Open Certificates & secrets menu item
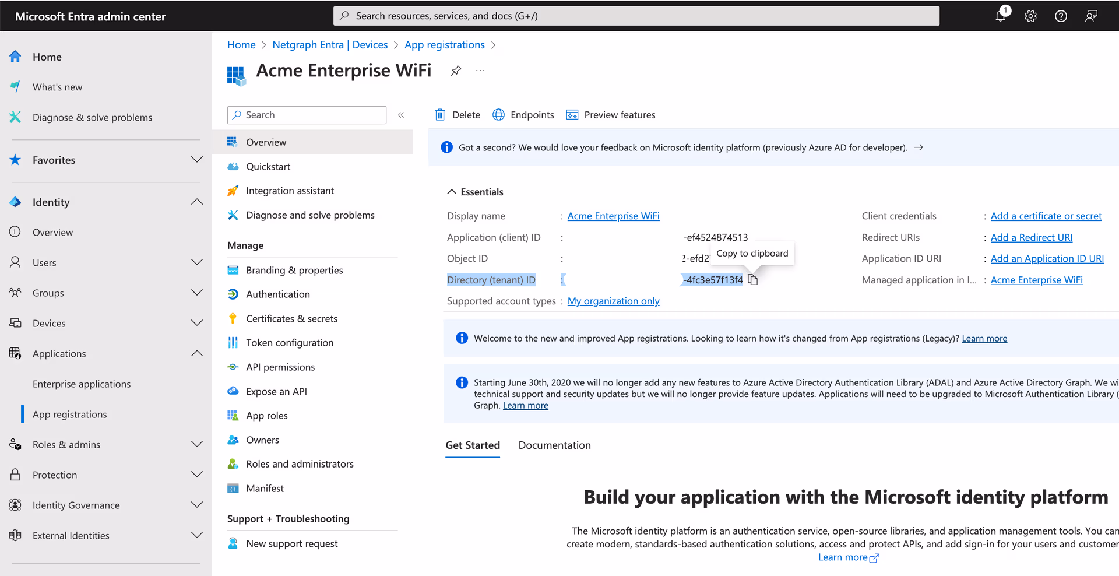Screen dimensions: 1119x576 291,318
